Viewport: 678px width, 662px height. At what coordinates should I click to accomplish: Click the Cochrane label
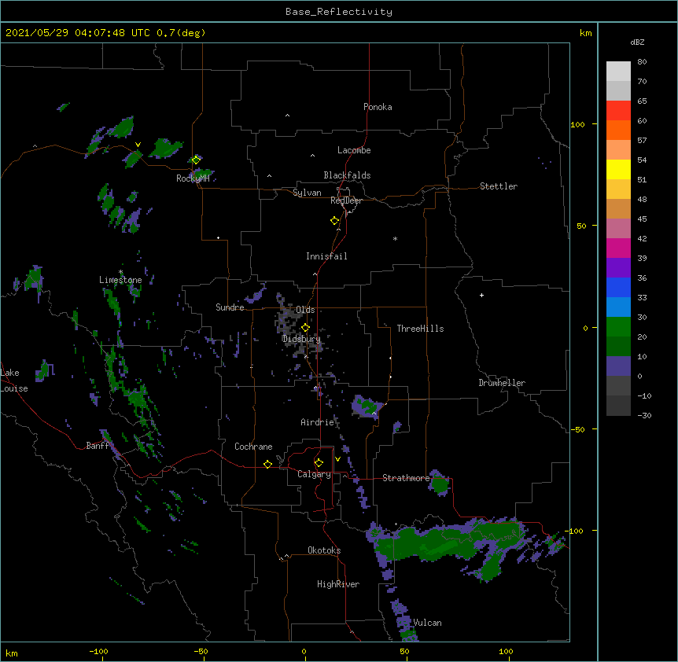pos(253,447)
